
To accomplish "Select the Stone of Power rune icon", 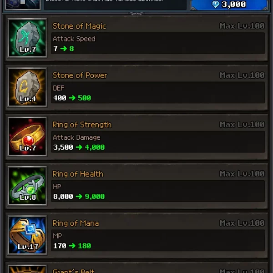I will pyautogui.click(x=27, y=87).
